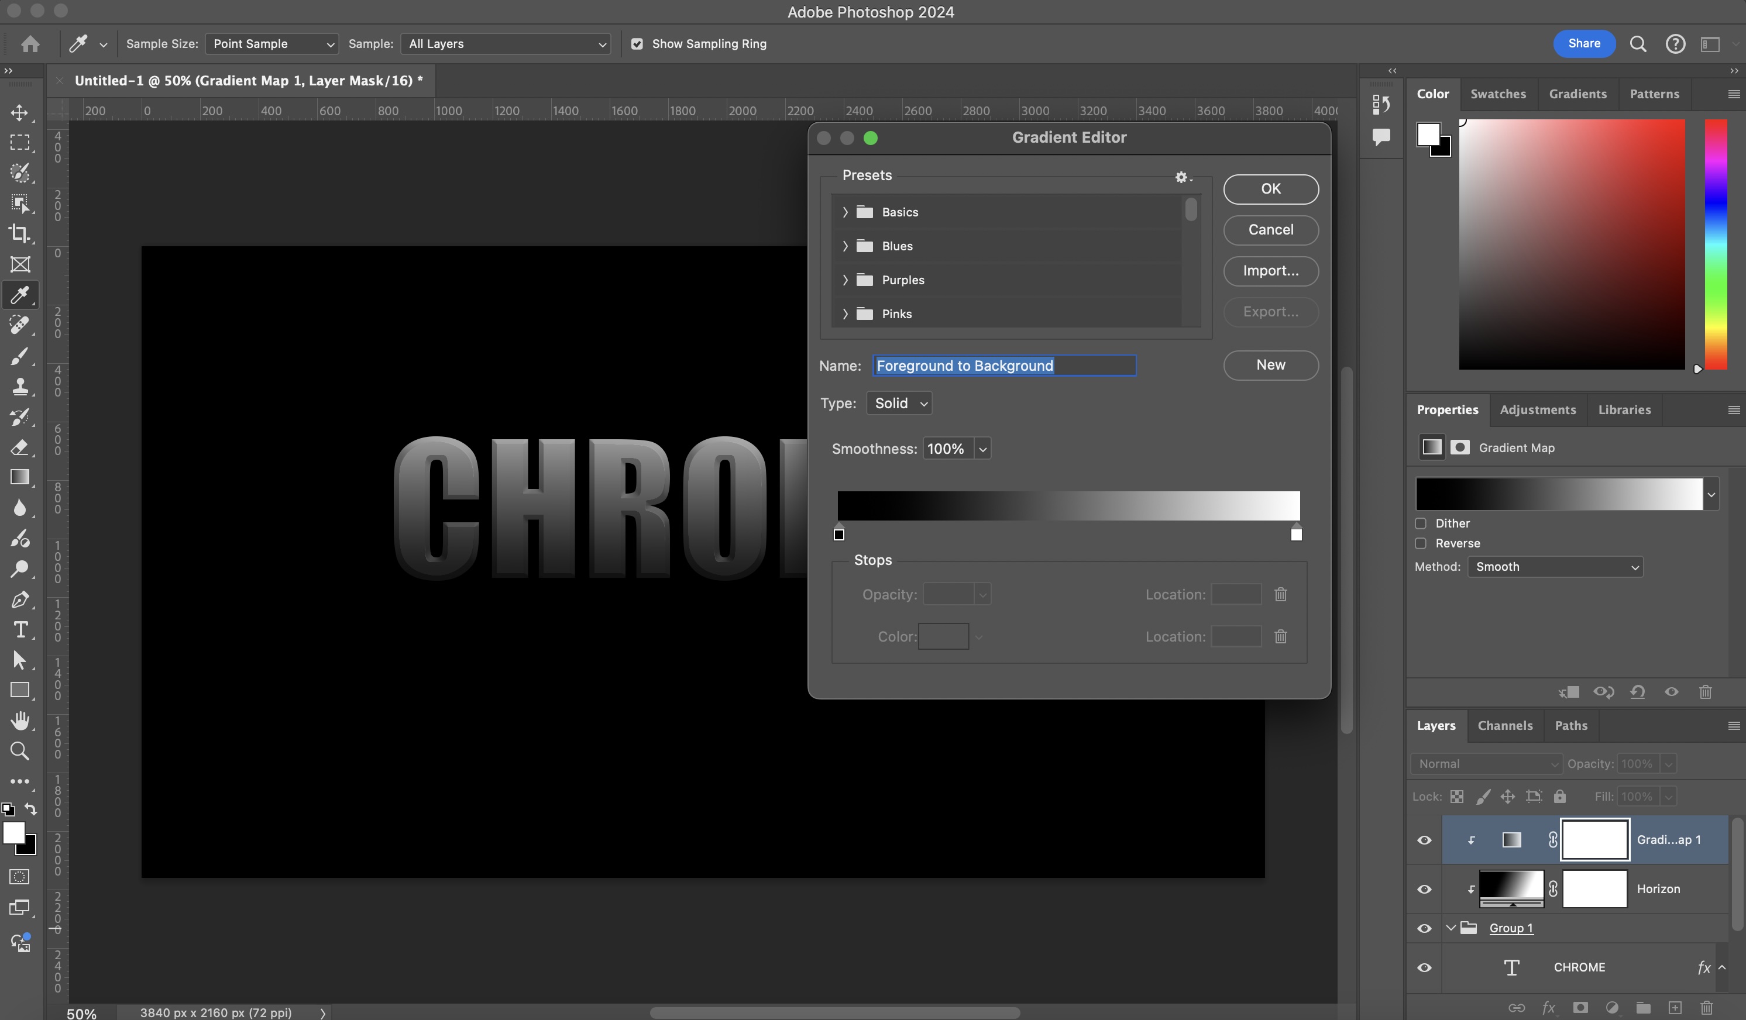Hide the Horizon layer
This screenshot has height=1020, width=1746.
tap(1425, 888)
